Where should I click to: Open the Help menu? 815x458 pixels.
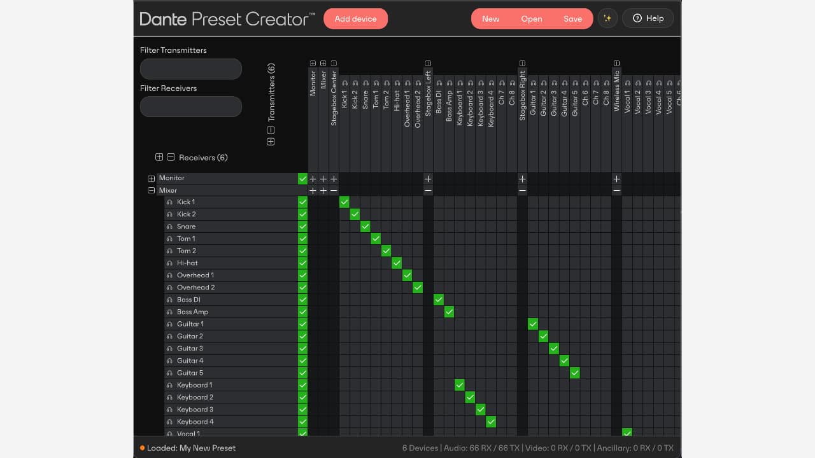coord(648,18)
